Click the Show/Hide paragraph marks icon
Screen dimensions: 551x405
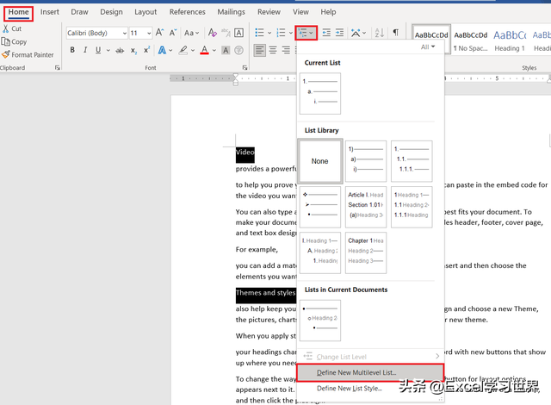tap(396, 33)
